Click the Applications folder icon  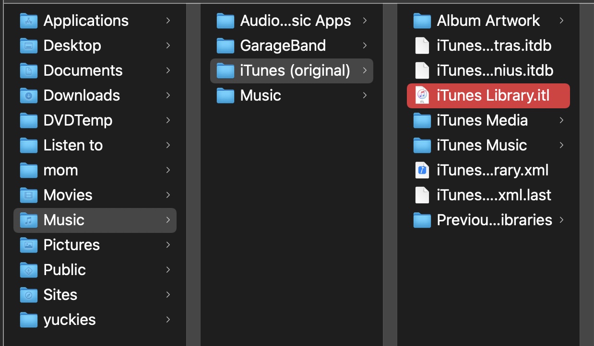pos(29,21)
